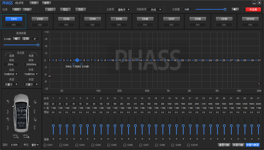This screenshot has width=264, height=150.
Task: Uncheck the CH3 checkbox at the bottom
Action: coord(77,145)
